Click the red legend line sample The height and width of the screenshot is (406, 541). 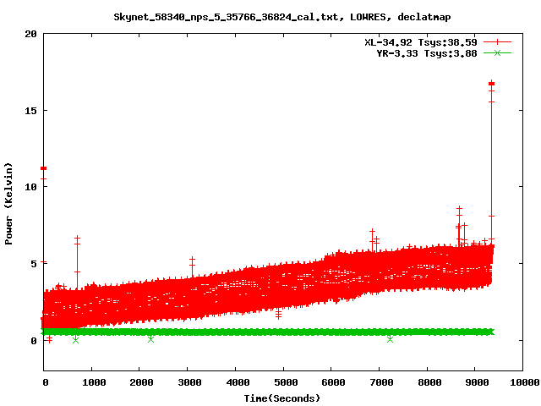point(497,42)
